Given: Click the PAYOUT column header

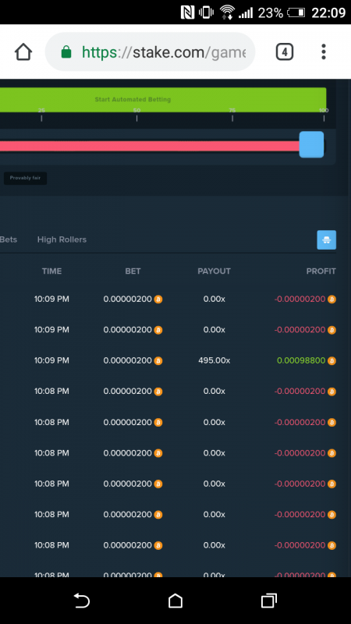Looking at the screenshot, I should (x=214, y=271).
